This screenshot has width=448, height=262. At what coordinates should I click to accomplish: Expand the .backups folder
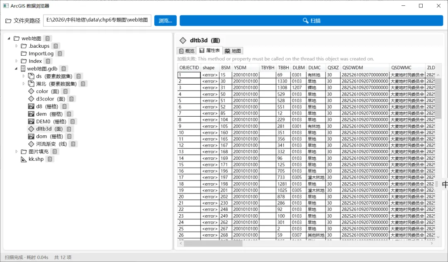click(16, 46)
